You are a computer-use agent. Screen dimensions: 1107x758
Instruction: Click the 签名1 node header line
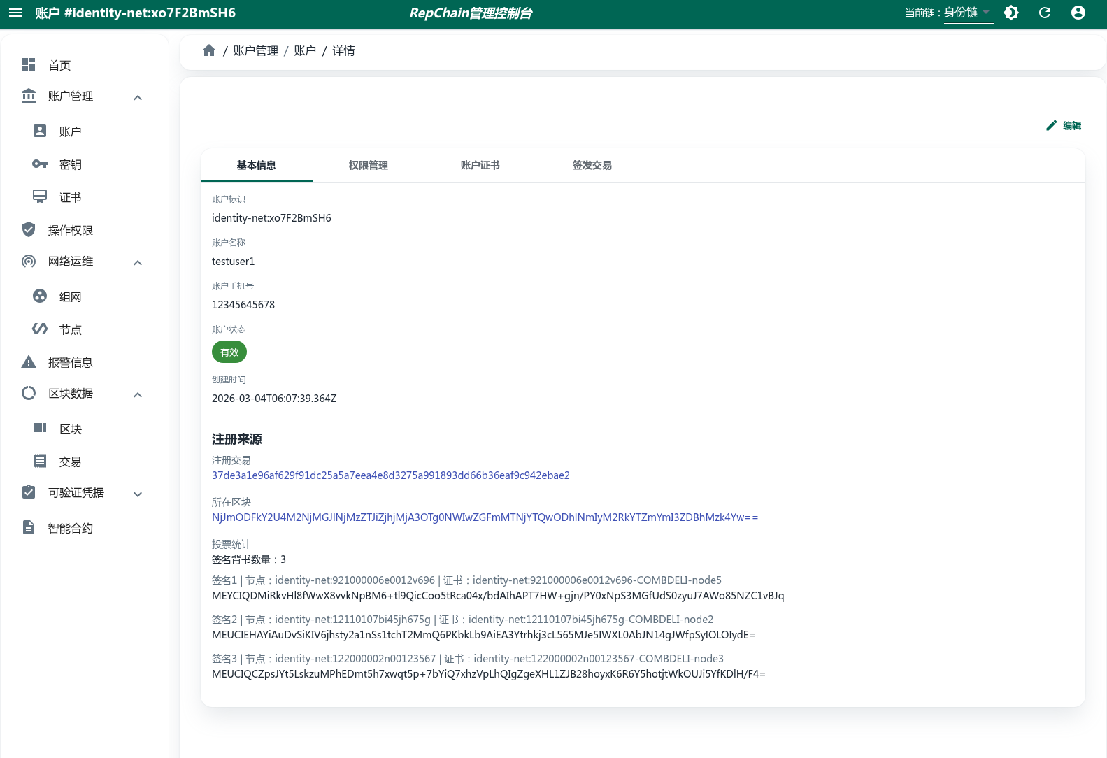click(x=466, y=580)
